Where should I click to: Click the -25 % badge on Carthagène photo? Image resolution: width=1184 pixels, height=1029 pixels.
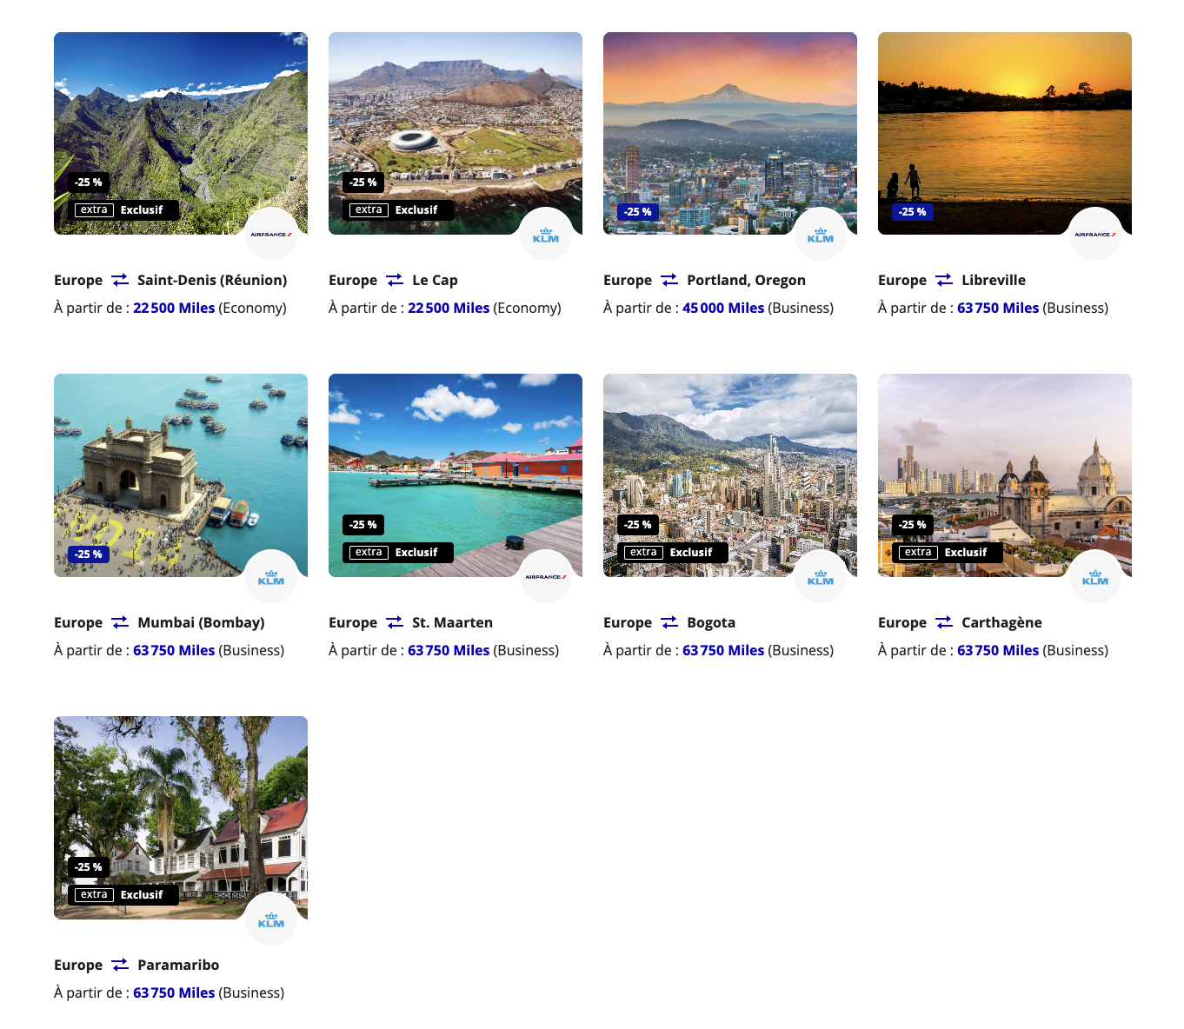pos(912,525)
